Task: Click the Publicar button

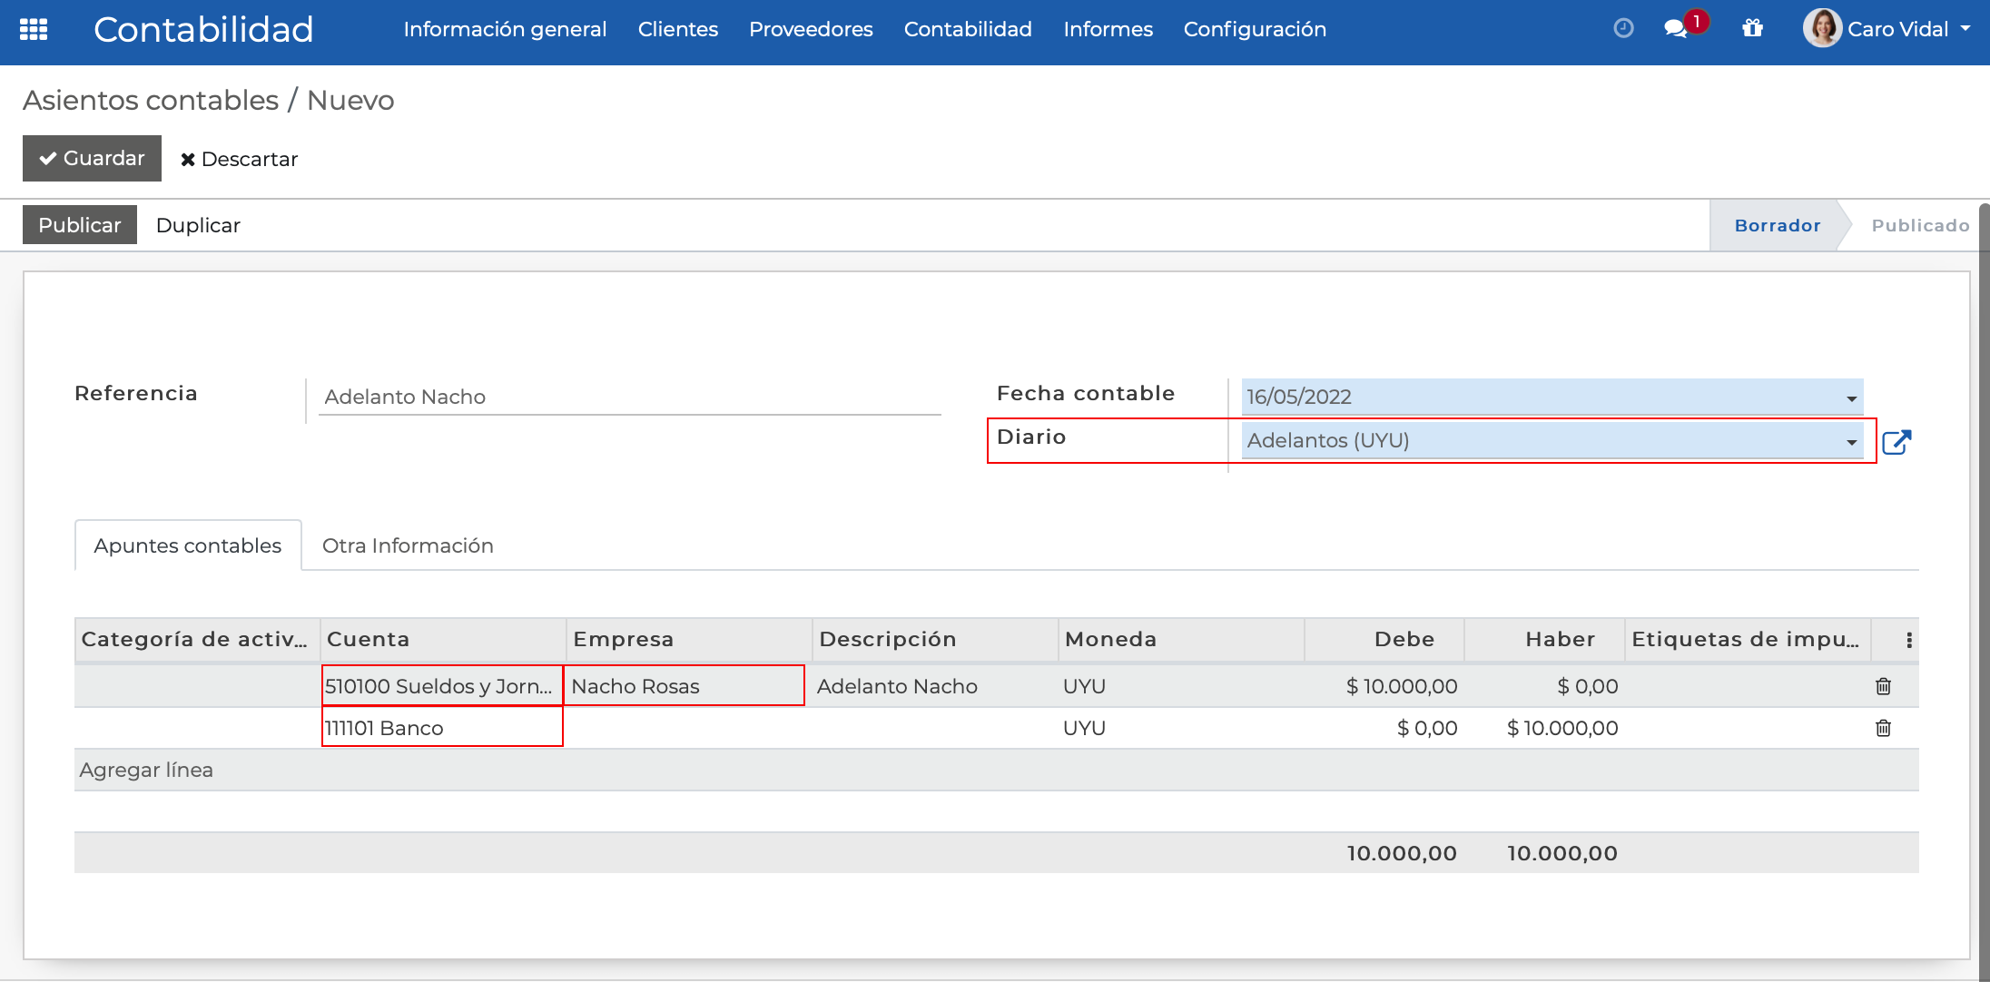Action: click(80, 225)
